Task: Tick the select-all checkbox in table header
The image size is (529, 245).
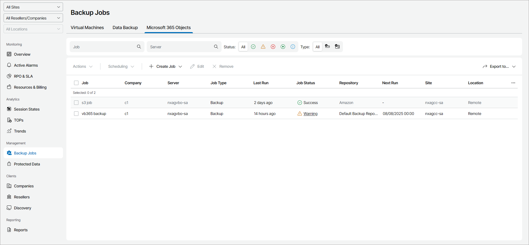Action: (x=76, y=83)
